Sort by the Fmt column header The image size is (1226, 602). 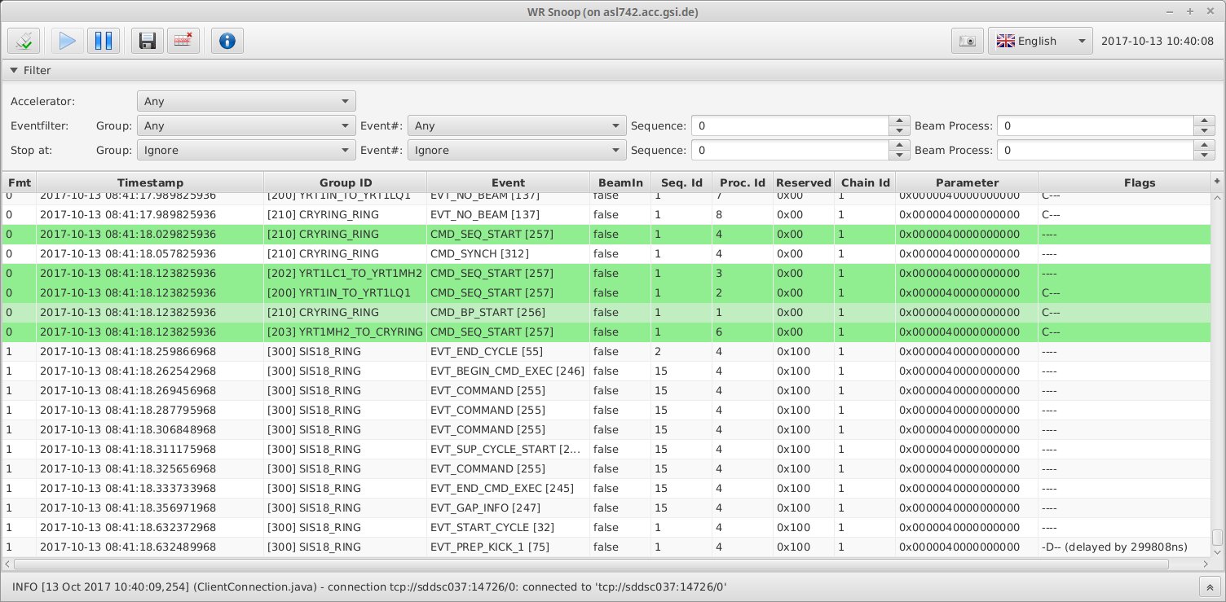(x=19, y=182)
